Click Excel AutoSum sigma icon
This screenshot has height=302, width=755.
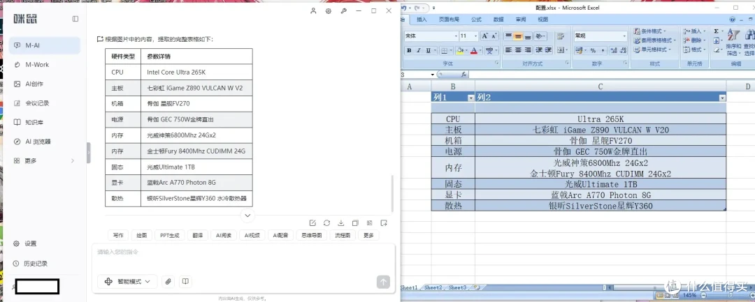(717, 31)
